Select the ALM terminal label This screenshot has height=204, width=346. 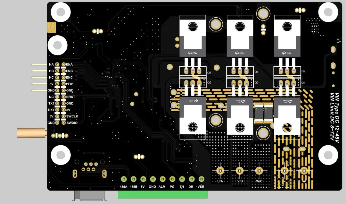click(x=162, y=187)
